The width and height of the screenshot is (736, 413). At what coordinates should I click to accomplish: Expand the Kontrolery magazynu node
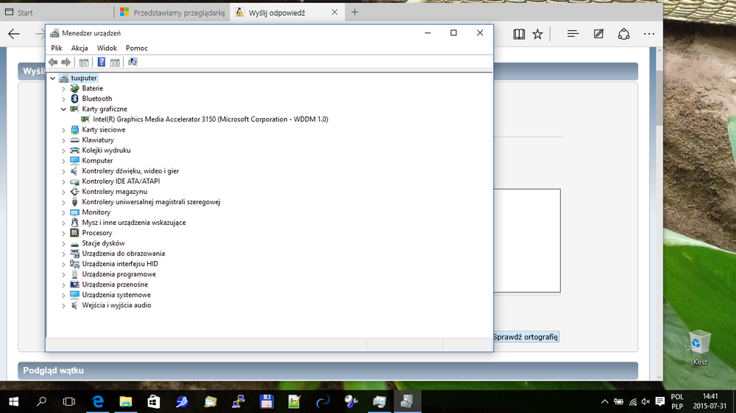(63, 192)
